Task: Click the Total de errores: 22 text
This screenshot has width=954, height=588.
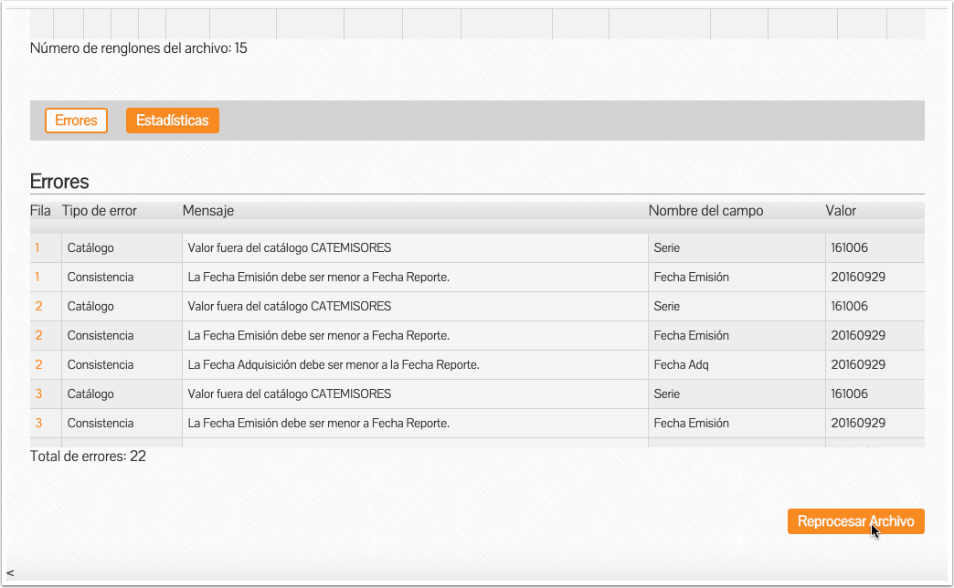Action: tap(88, 456)
